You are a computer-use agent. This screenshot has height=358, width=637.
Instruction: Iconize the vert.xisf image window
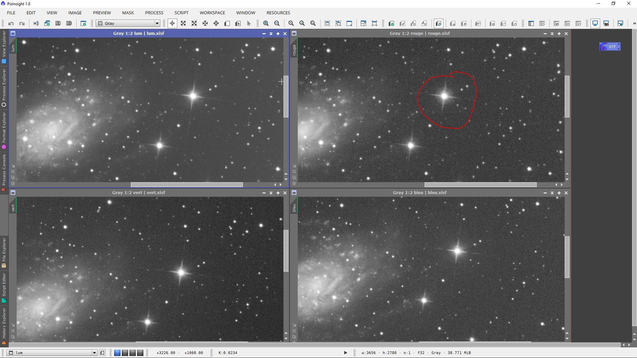point(264,193)
